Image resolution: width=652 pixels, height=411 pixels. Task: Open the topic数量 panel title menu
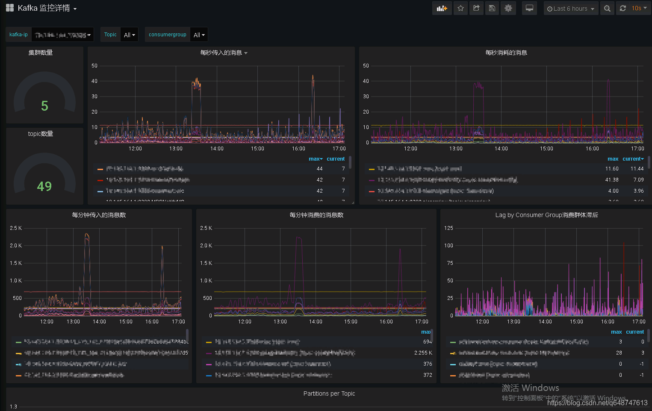click(41, 134)
